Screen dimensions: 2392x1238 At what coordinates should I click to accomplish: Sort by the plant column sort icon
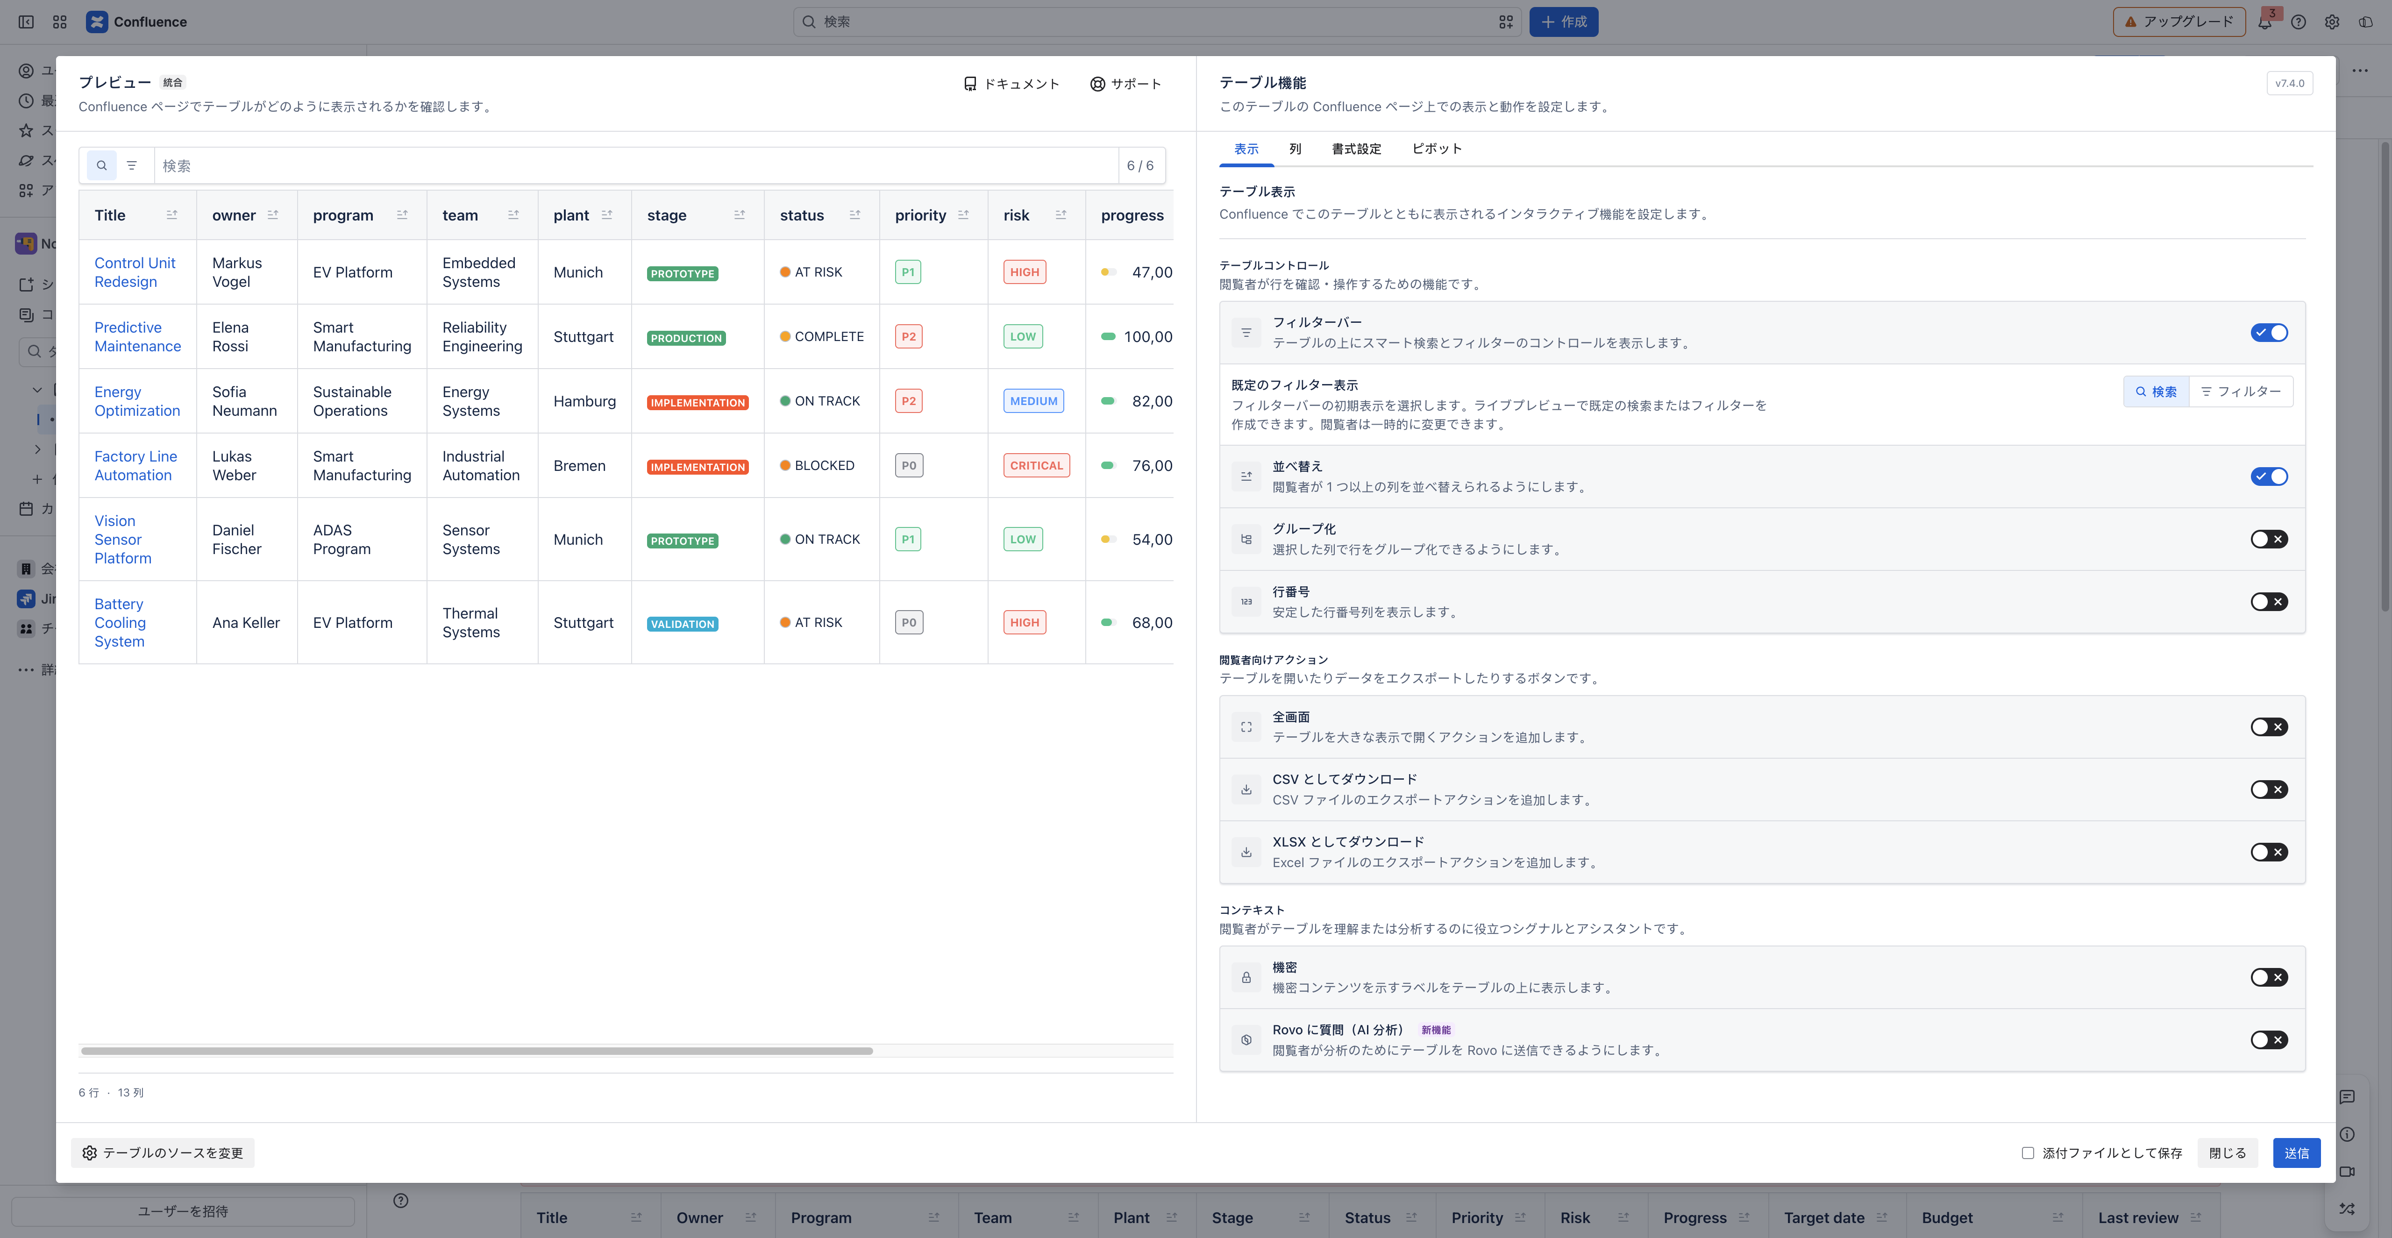point(607,214)
